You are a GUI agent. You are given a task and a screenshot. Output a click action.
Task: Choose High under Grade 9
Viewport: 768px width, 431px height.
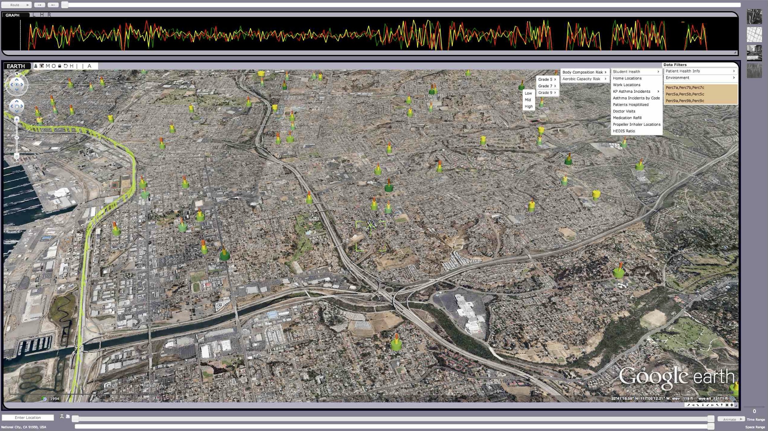[x=528, y=107]
